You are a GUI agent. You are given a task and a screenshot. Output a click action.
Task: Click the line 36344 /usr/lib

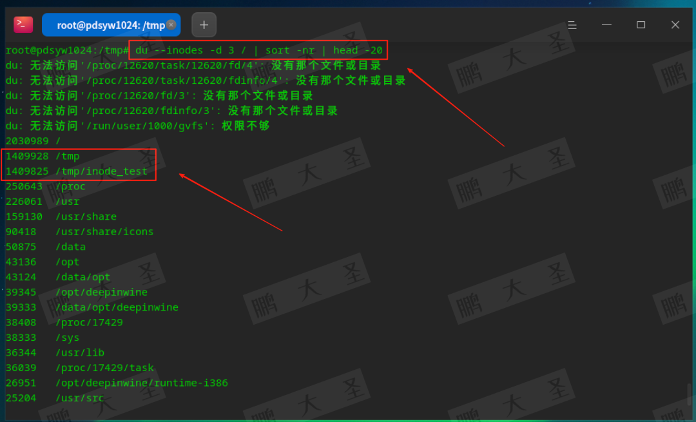pyautogui.click(x=55, y=352)
